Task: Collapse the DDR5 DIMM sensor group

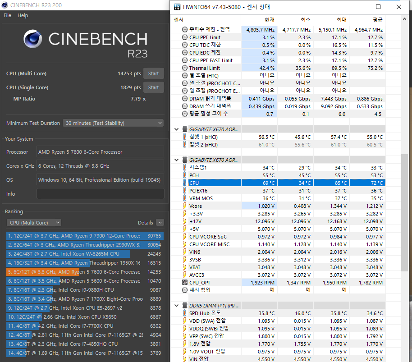Action: tap(177, 306)
